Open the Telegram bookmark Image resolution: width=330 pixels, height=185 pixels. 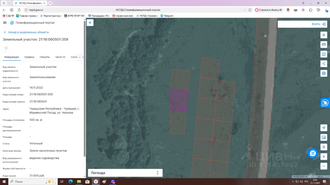[167, 16]
